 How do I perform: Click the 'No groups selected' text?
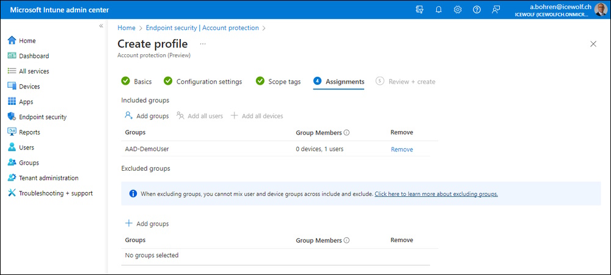(152, 255)
